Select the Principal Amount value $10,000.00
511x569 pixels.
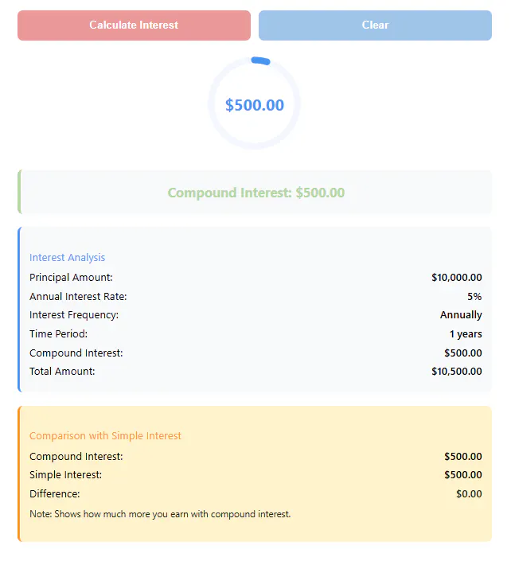coord(457,277)
